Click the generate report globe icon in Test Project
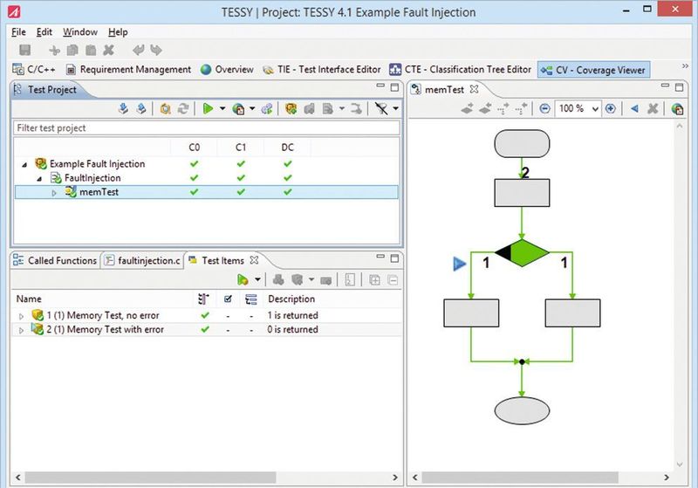This screenshot has width=698, height=488. [x=238, y=108]
